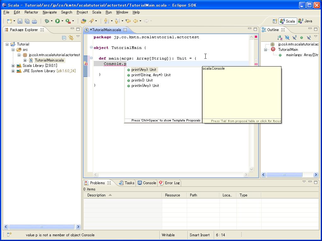Click the error marker in editor gutter
Viewport: 322px width, 241px height.
[86, 64]
